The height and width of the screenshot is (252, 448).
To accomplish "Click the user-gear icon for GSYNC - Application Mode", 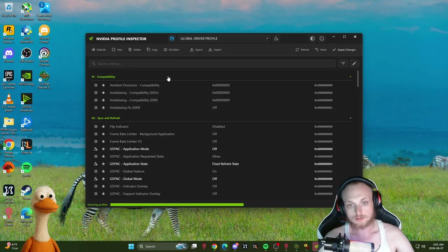I will tap(96, 149).
